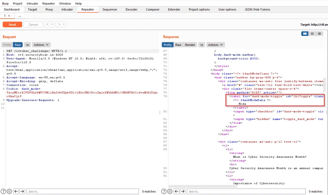The image size is (328, 195).
Task: Open the Response Actions dropdown
Action: point(216,45)
